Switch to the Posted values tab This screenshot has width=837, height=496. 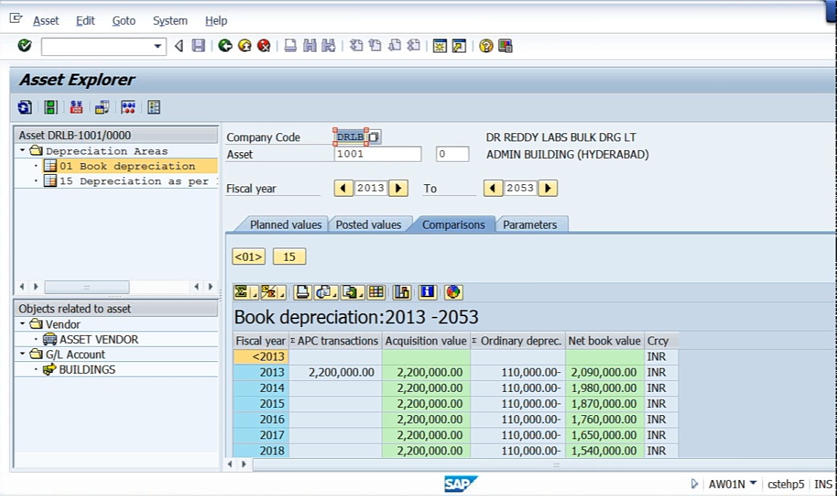click(x=369, y=225)
